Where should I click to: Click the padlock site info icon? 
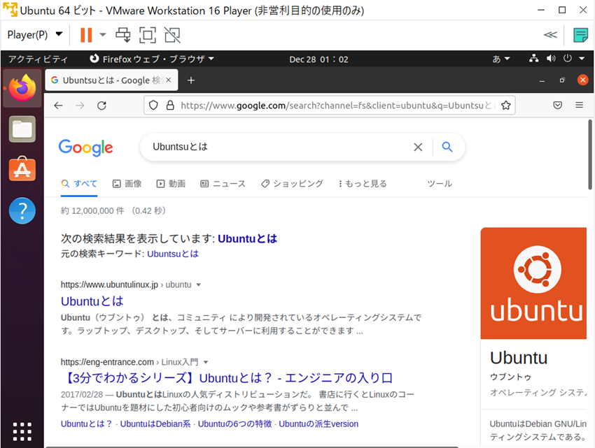tap(170, 106)
